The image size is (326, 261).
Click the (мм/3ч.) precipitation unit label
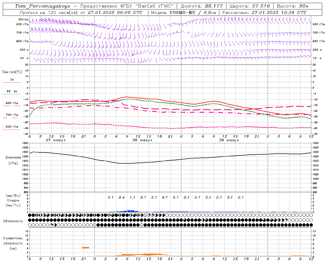13,195
